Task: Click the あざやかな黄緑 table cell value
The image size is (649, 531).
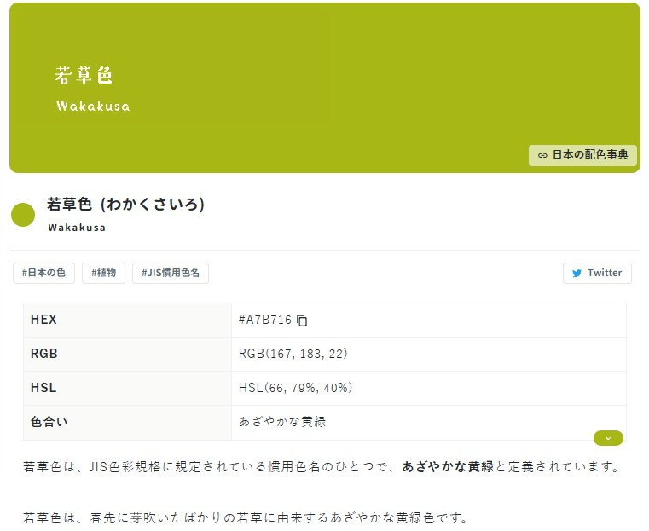Action: click(282, 421)
